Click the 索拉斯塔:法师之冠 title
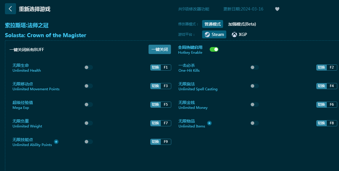This screenshot has width=339, height=171. 27,26
